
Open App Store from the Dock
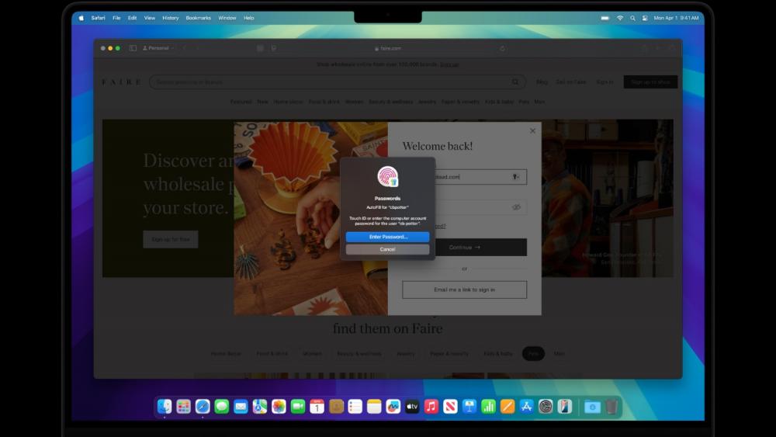click(x=527, y=407)
